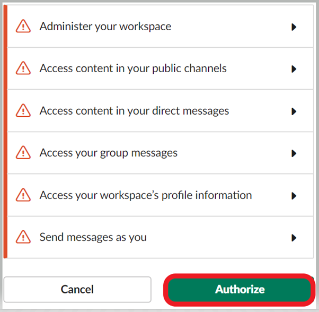Click warning icon next to group messages
Screen dimensions: 319x312
tap(23, 152)
